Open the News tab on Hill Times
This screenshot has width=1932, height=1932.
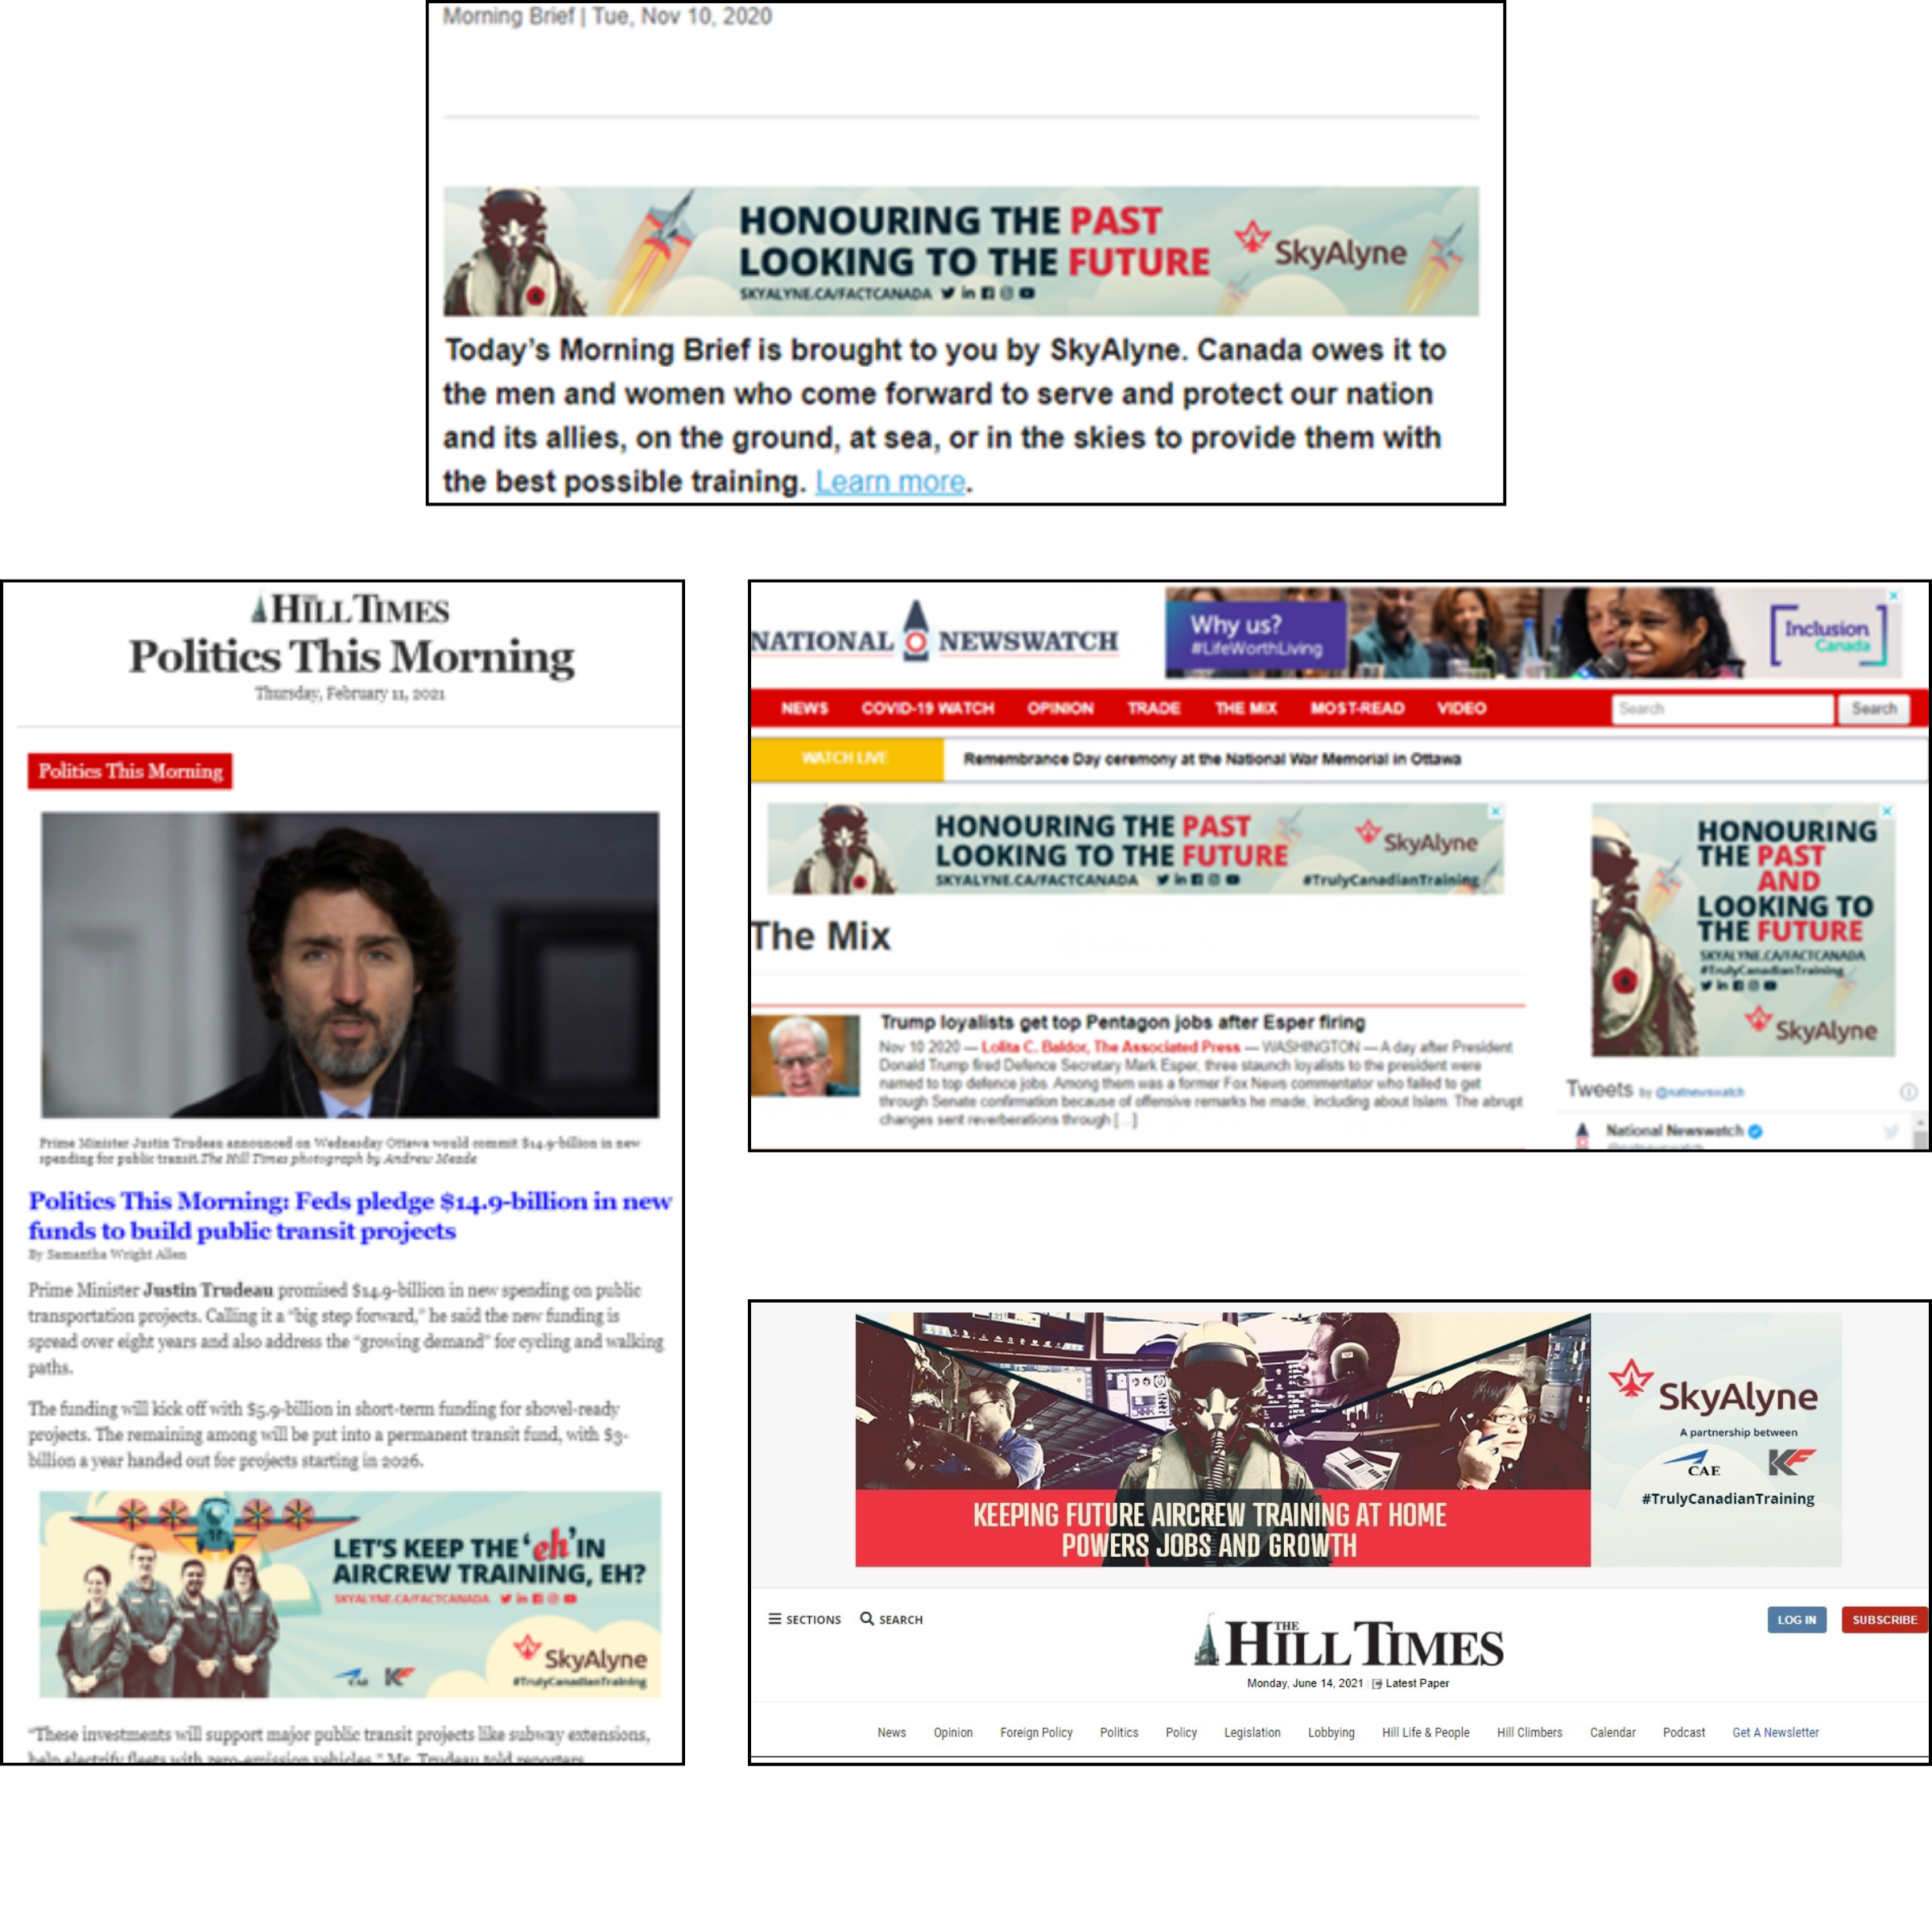[x=891, y=1733]
